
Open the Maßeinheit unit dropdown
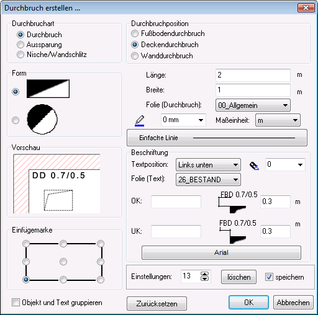click(x=278, y=120)
